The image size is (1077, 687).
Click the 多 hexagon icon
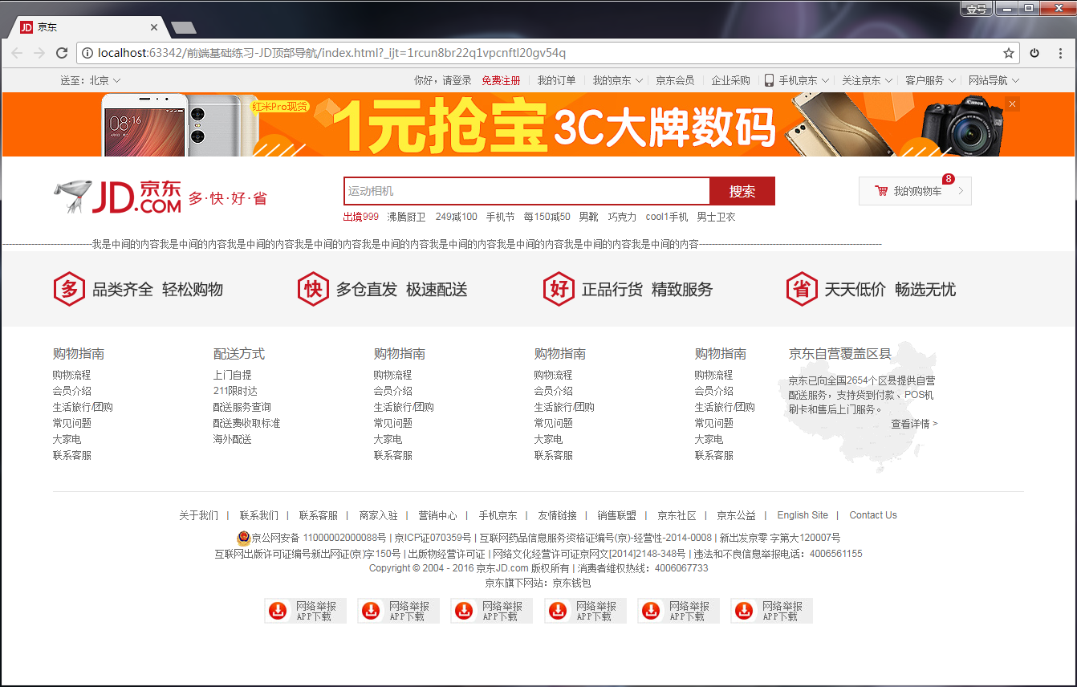[x=69, y=289]
